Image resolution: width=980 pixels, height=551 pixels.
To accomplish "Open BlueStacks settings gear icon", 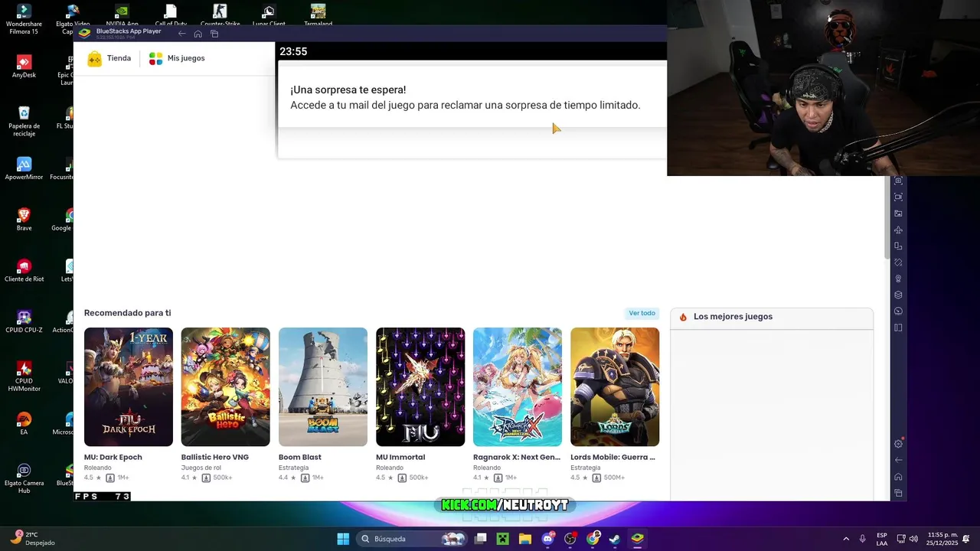I will click(x=898, y=444).
